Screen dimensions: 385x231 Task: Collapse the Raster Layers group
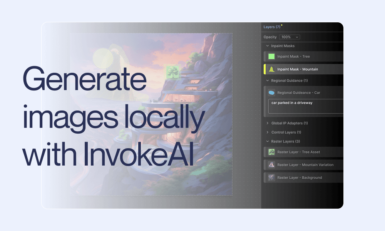[x=267, y=141]
